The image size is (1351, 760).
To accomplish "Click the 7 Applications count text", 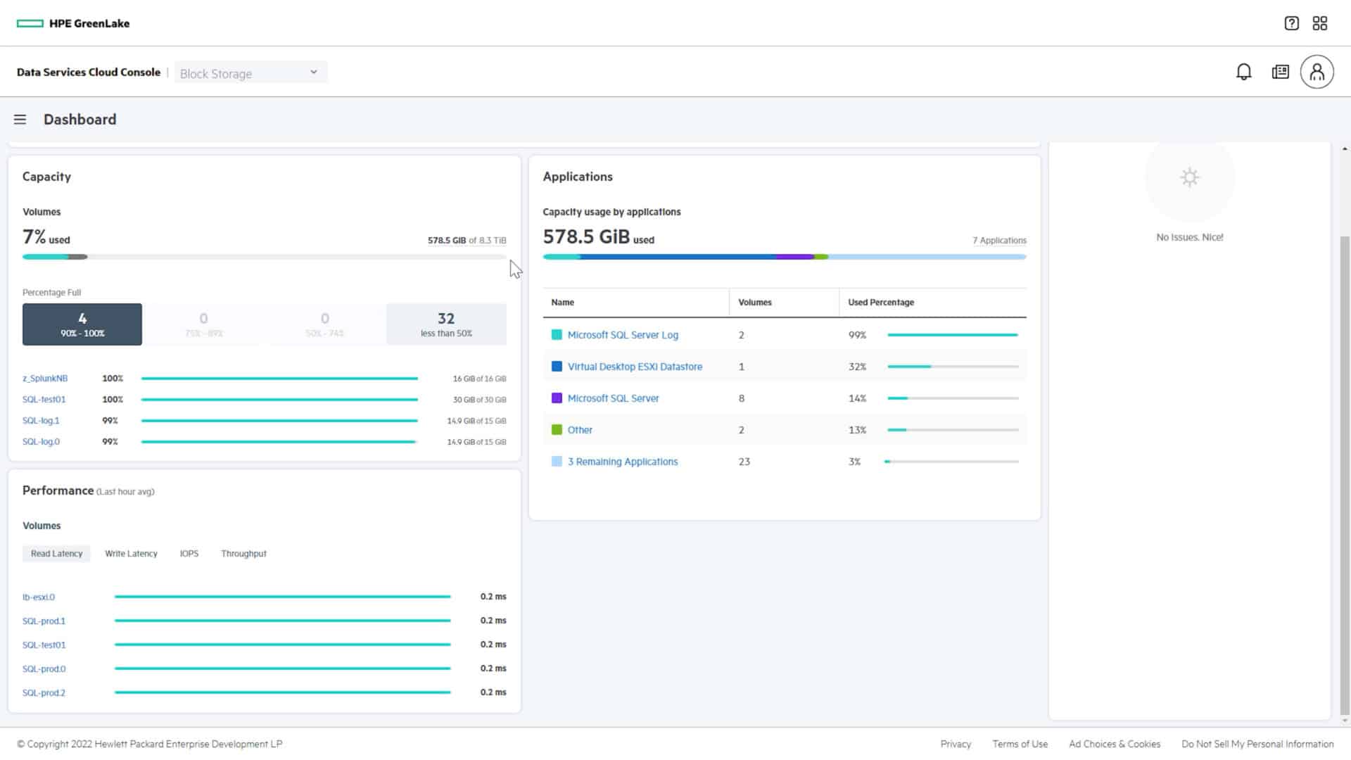I will coord(999,241).
